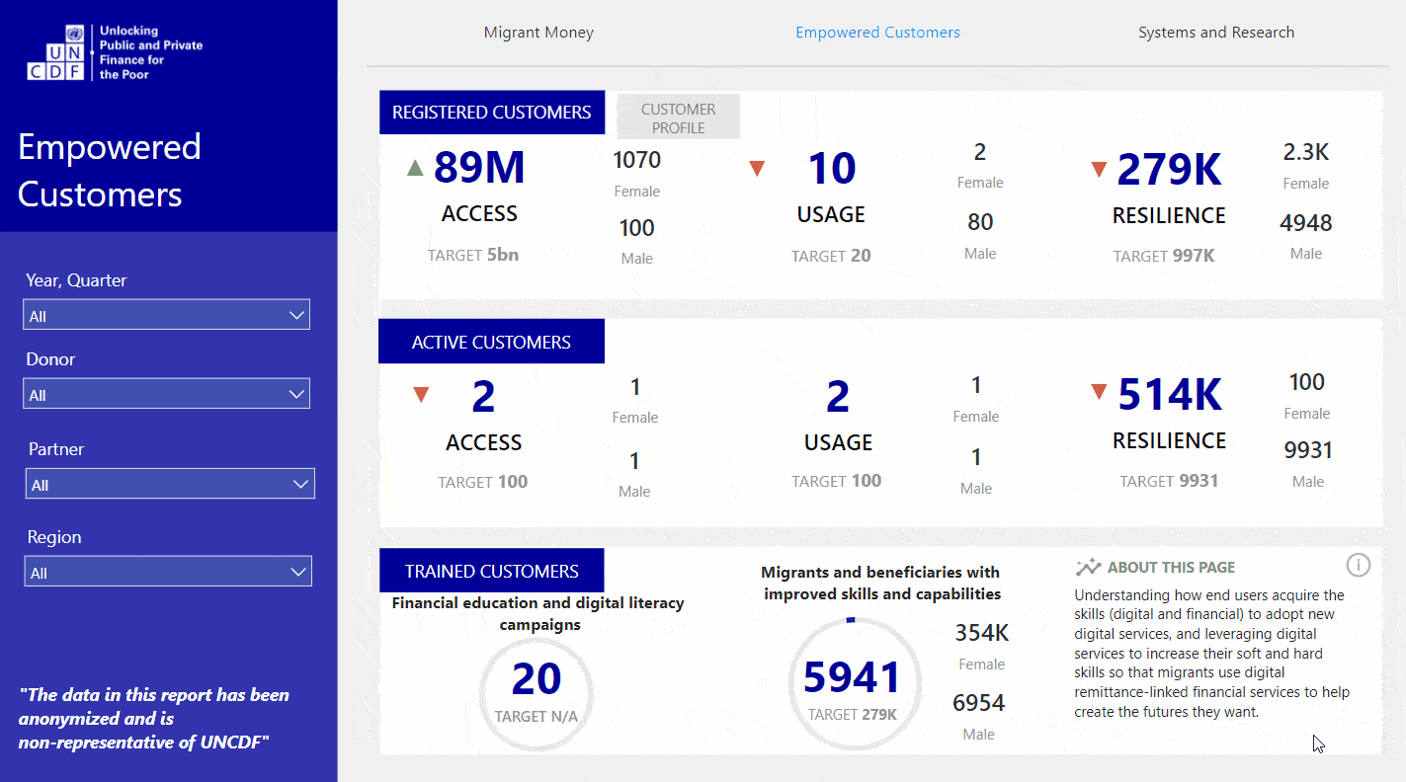Expand the Year, Quarter dropdown
The height and width of the screenshot is (782, 1406).
click(x=166, y=315)
